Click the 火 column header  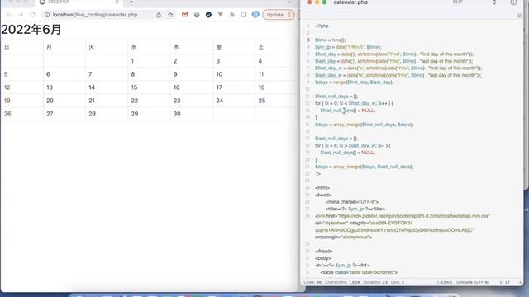tap(92, 47)
